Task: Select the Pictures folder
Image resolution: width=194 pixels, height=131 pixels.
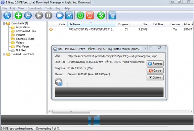Action: 21,35
